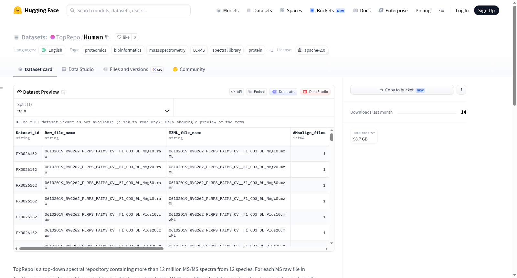Click the Sign Up button

(x=486, y=10)
